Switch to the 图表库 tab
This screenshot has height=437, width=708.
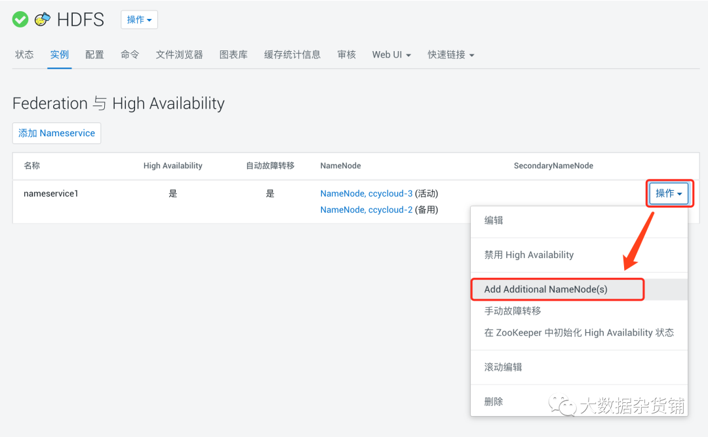pyautogui.click(x=233, y=54)
